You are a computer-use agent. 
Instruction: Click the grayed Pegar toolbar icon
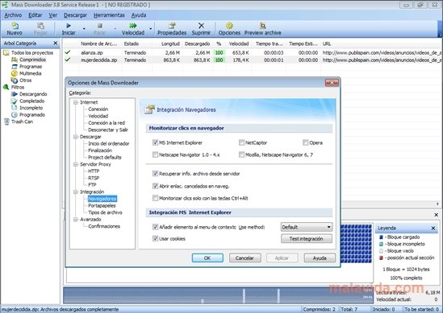click(40, 26)
